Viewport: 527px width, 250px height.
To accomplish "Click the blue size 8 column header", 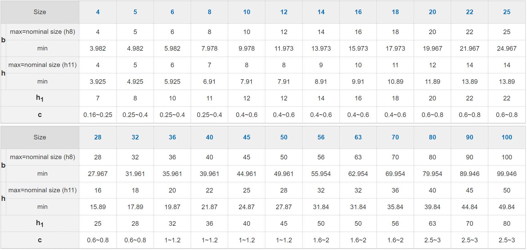I will 209,12.
